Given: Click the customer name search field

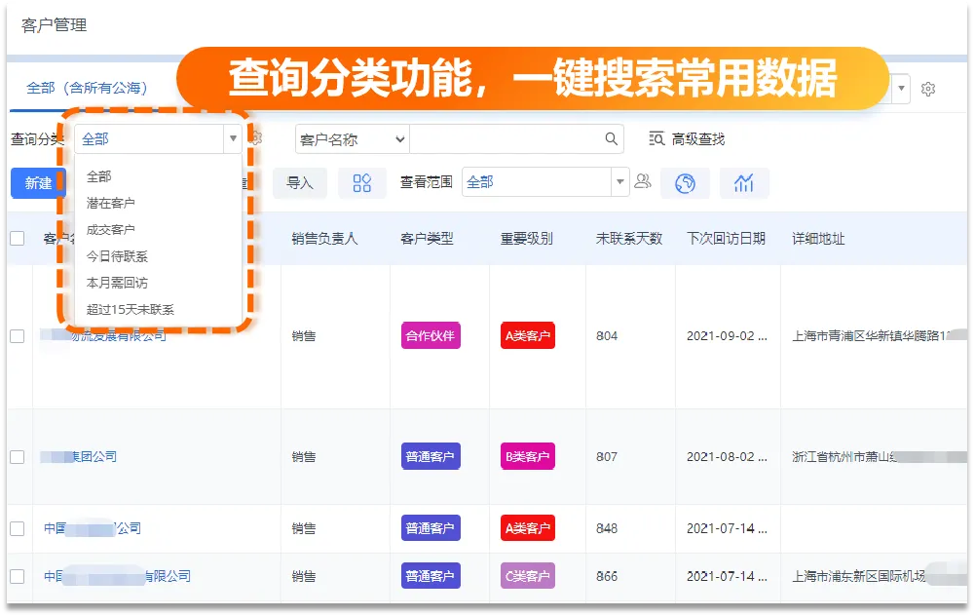Looking at the screenshot, I should point(505,139).
